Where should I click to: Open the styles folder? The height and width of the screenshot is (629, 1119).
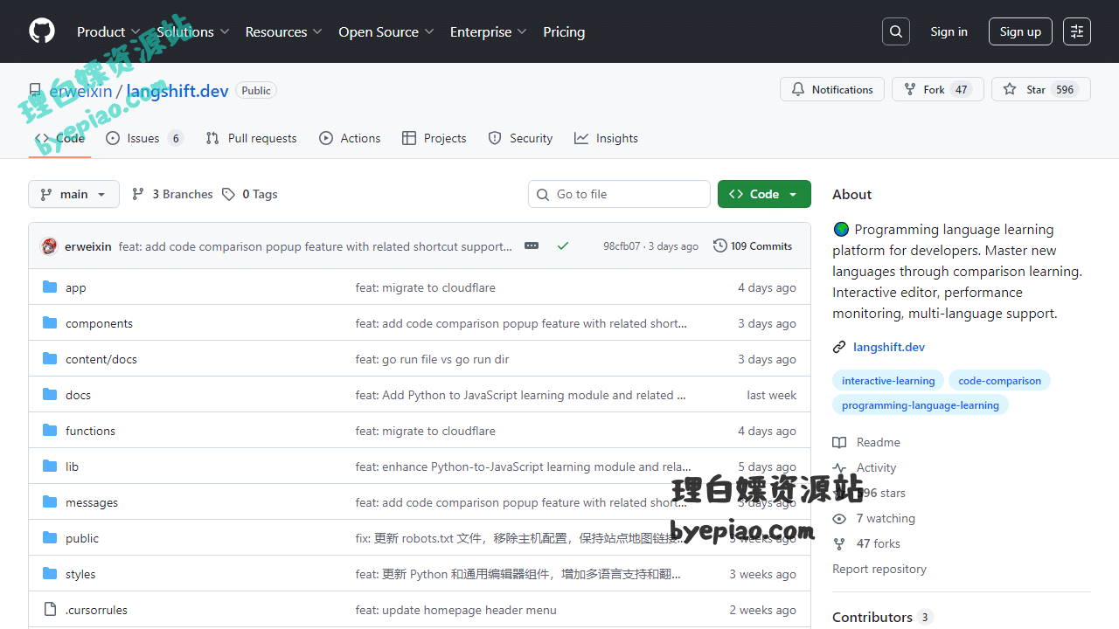80,574
